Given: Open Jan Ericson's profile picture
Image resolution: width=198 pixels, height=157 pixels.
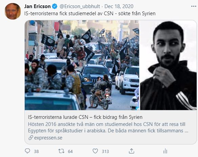Looking at the screenshot, I should [13, 11].
